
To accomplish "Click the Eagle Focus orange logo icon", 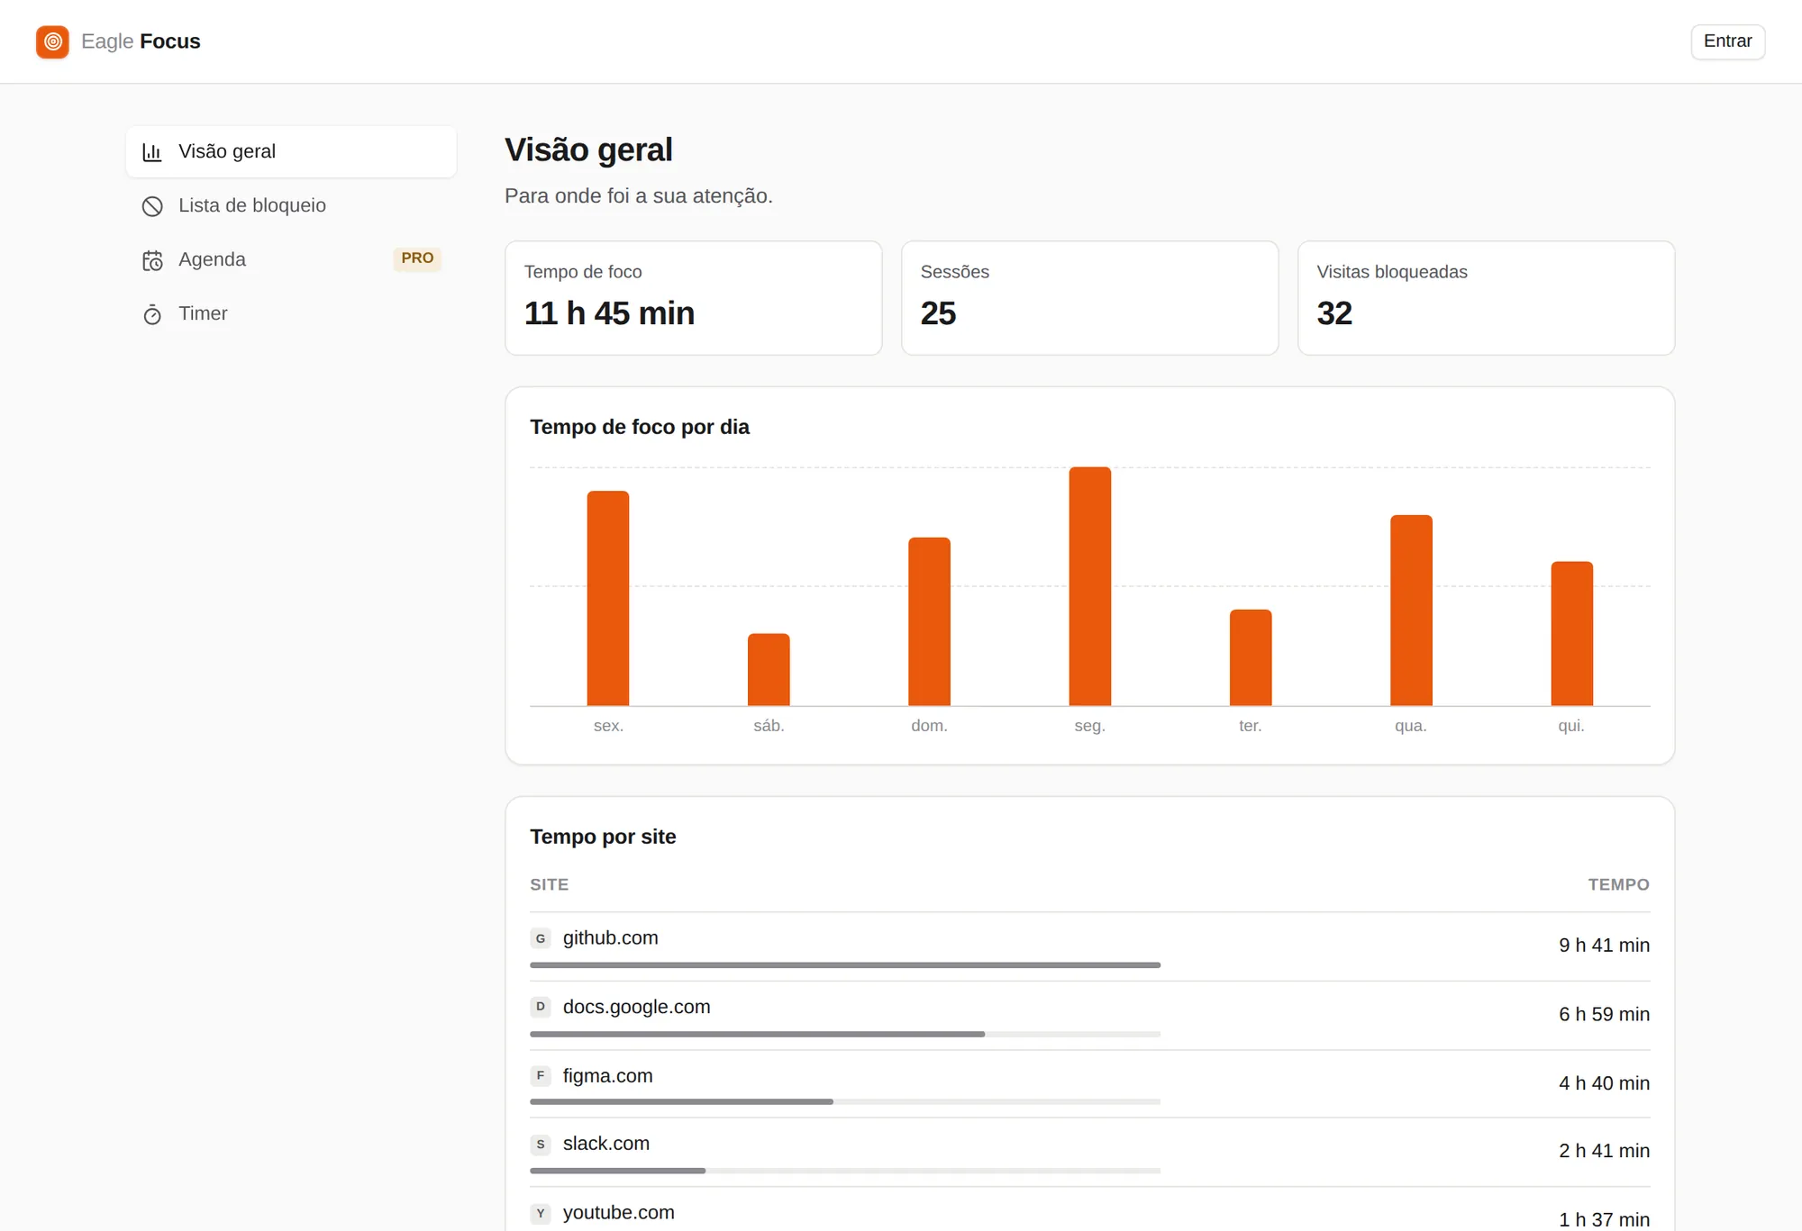I will pyautogui.click(x=52, y=41).
